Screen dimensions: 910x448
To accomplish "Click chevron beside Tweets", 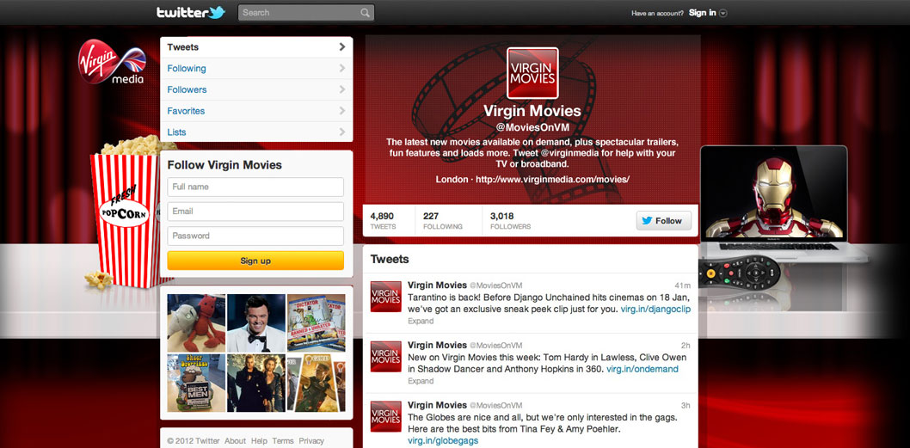I will coord(342,47).
